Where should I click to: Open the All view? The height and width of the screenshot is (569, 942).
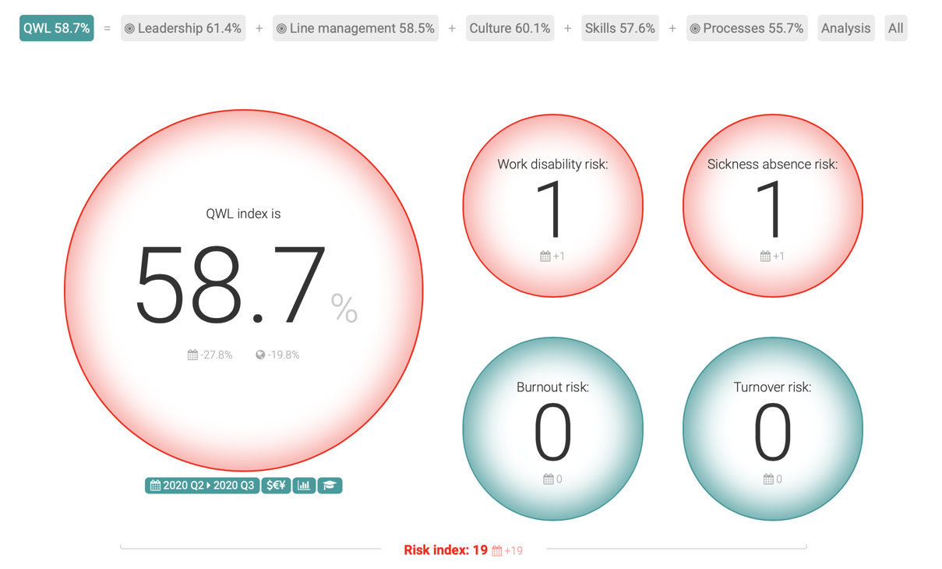pyautogui.click(x=895, y=28)
